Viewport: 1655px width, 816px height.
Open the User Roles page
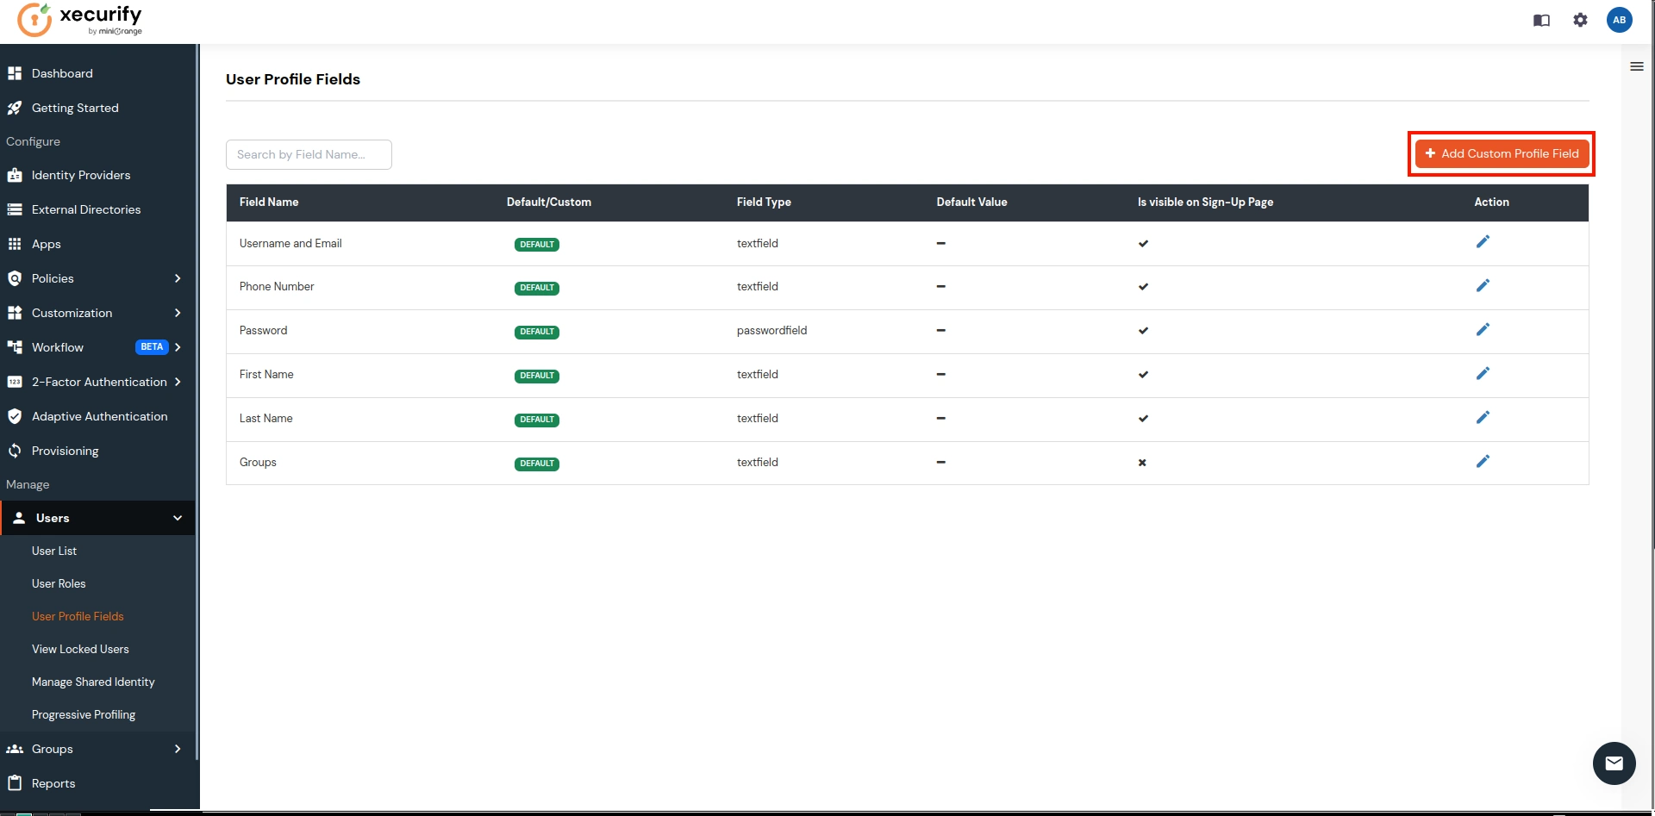pyautogui.click(x=59, y=583)
